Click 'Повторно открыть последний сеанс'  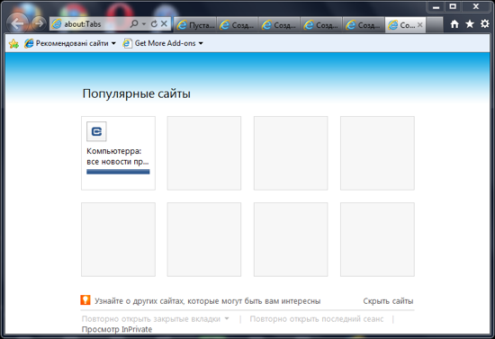[x=317, y=319]
